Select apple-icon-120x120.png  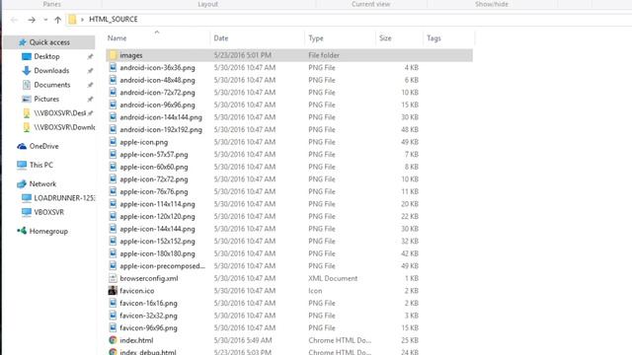tap(157, 217)
